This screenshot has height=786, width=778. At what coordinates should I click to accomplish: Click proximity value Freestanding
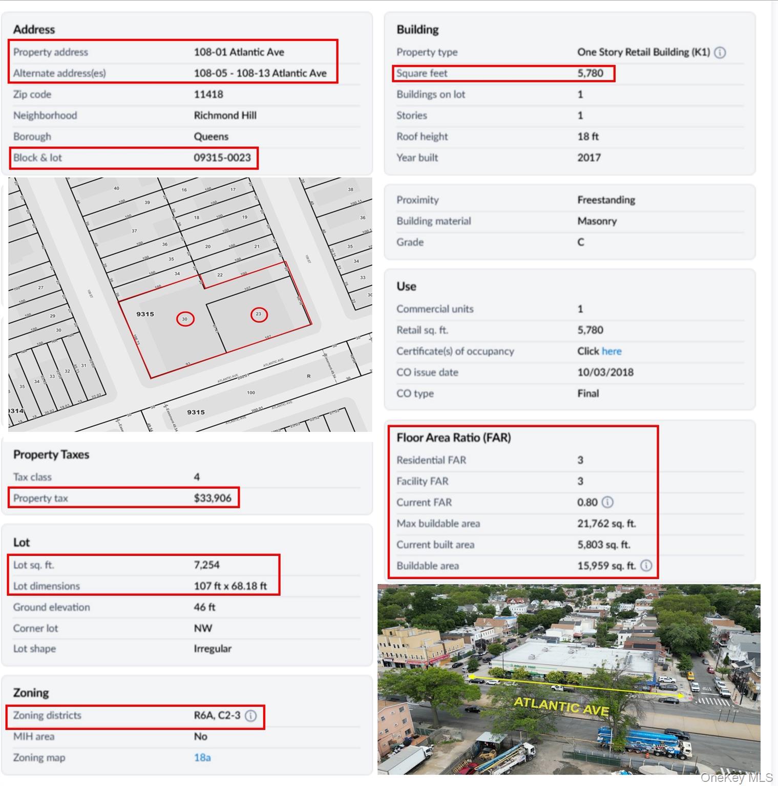[606, 200]
